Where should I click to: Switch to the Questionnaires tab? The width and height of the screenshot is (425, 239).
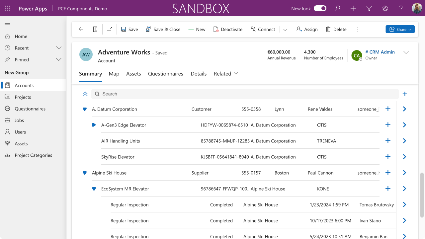click(x=166, y=74)
